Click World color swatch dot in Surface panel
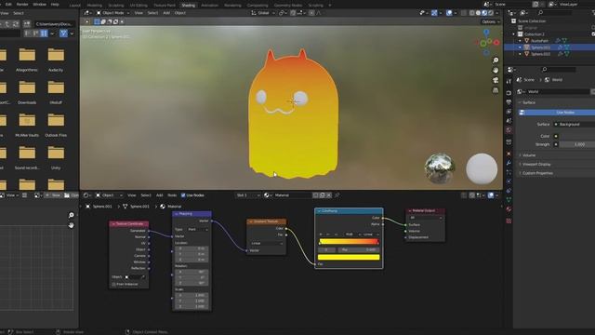The image size is (595, 335). point(556,136)
